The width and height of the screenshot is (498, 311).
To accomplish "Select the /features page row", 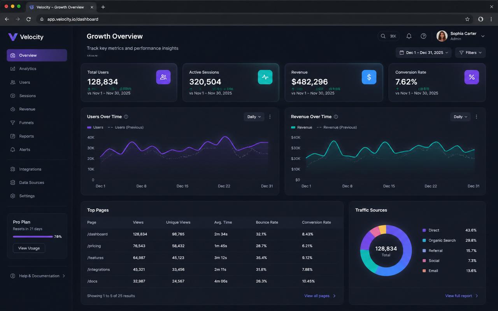I will (212, 258).
